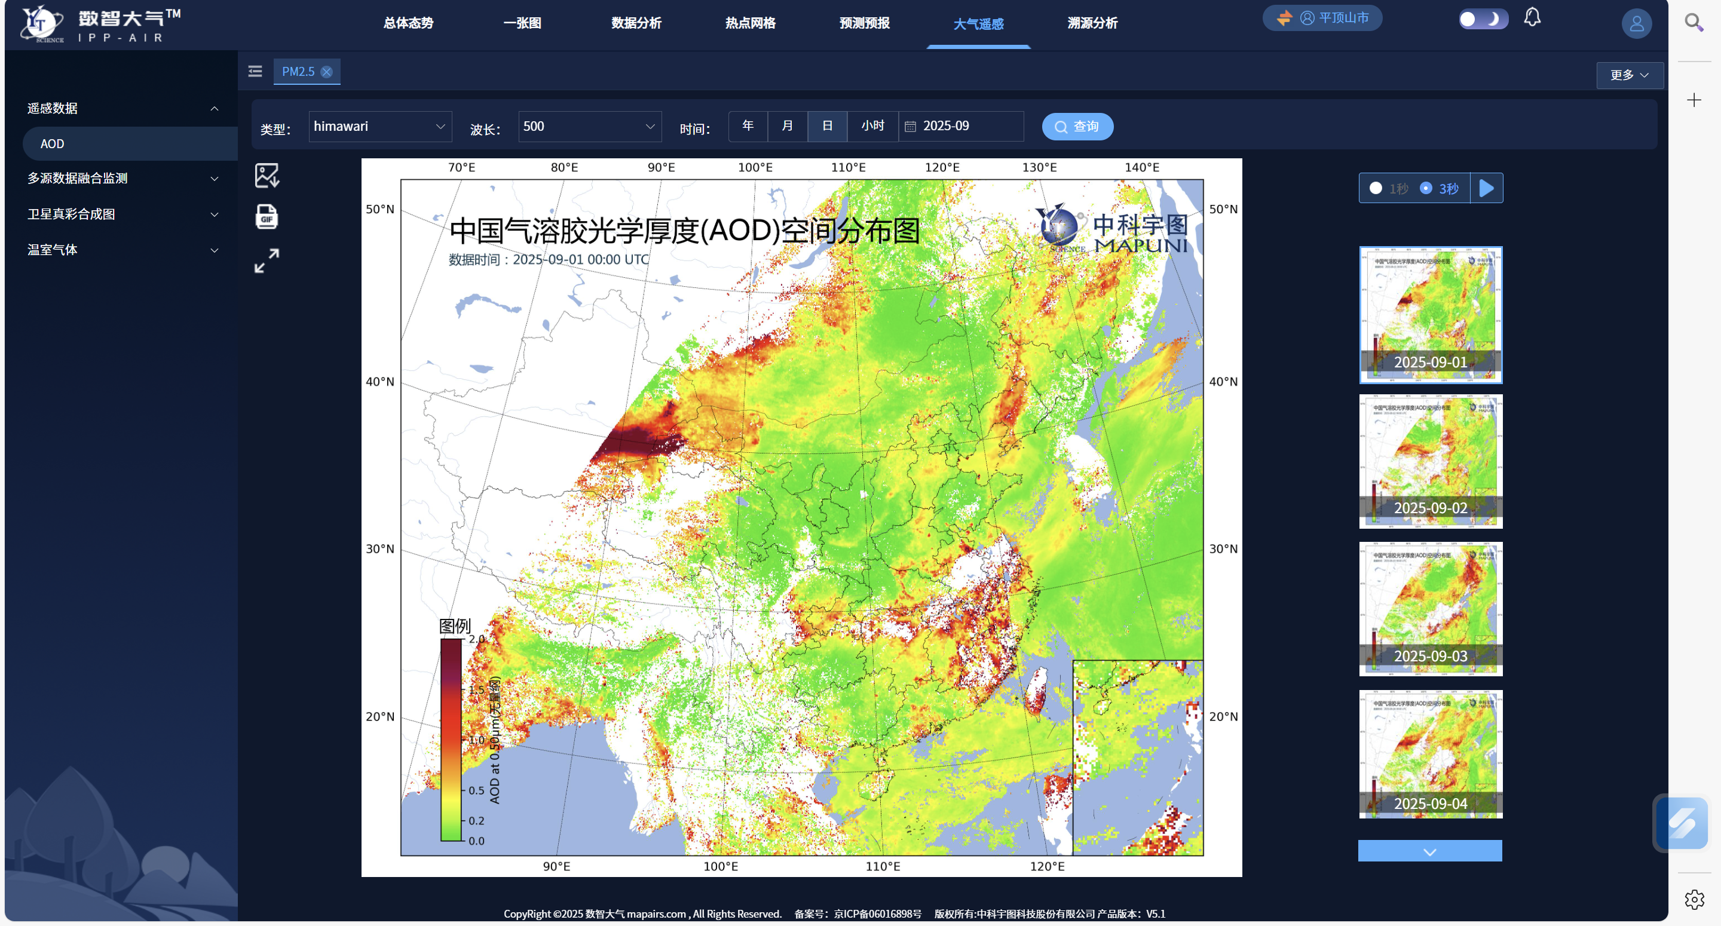
Task: Open the 预测预报 menu item
Action: [x=864, y=23]
